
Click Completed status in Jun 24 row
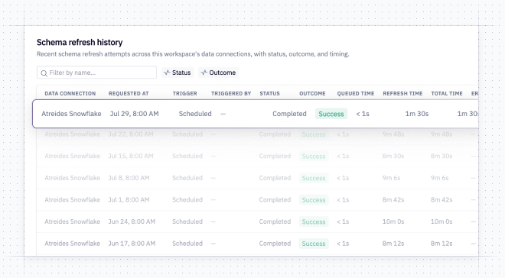[x=275, y=221]
